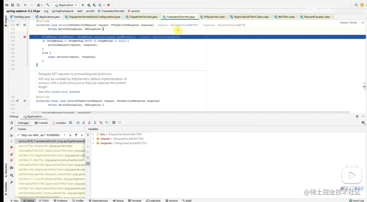The image size is (367, 202).
Task: Toggle the show watches glasses icon
Action: (88, 164)
